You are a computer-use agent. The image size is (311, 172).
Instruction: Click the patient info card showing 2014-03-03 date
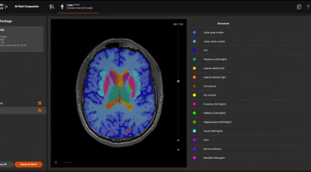pos(22,39)
